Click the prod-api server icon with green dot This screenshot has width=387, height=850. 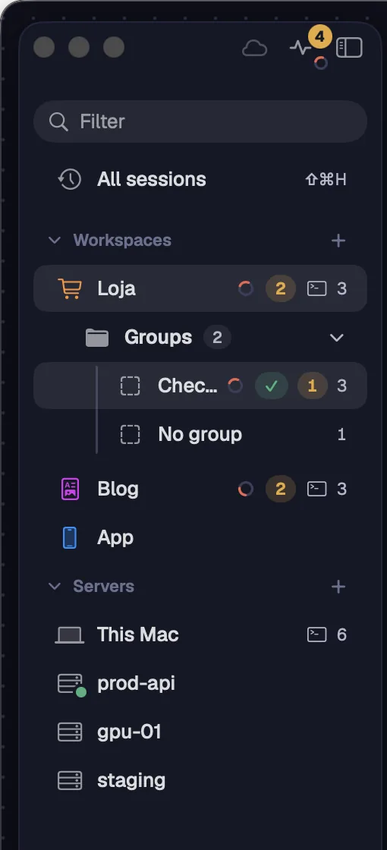click(x=71, y=685)
